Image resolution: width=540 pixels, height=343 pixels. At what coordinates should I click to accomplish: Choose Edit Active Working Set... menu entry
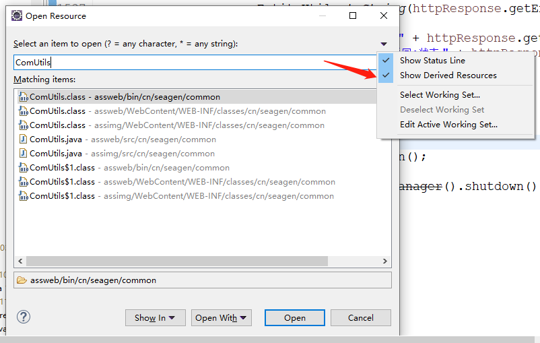448,125
